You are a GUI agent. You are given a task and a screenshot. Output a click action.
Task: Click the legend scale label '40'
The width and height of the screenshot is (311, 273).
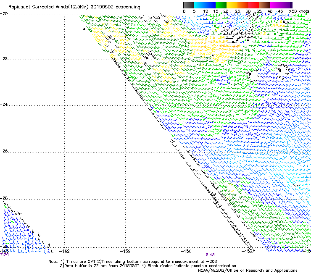pos(270,11)
